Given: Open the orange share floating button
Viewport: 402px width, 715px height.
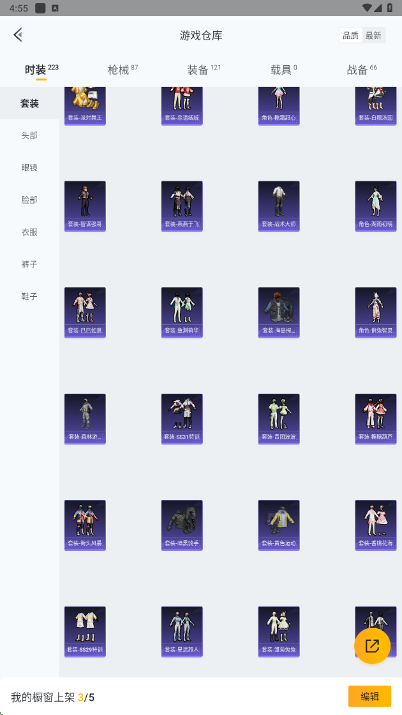Looking at the screenshot, I should pos(373,645).
